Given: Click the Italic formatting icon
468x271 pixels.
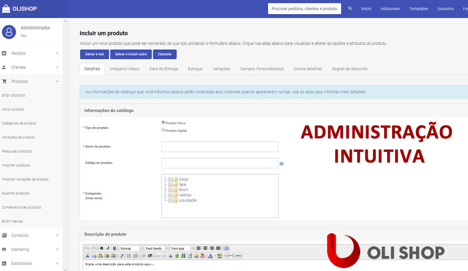Looking at the screenshot, I should coord(108,248).
